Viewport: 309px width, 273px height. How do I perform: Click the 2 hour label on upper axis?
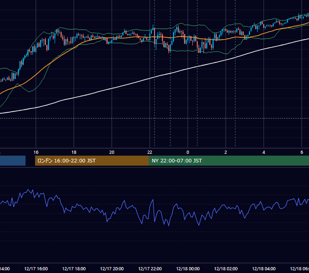(226, 152)
